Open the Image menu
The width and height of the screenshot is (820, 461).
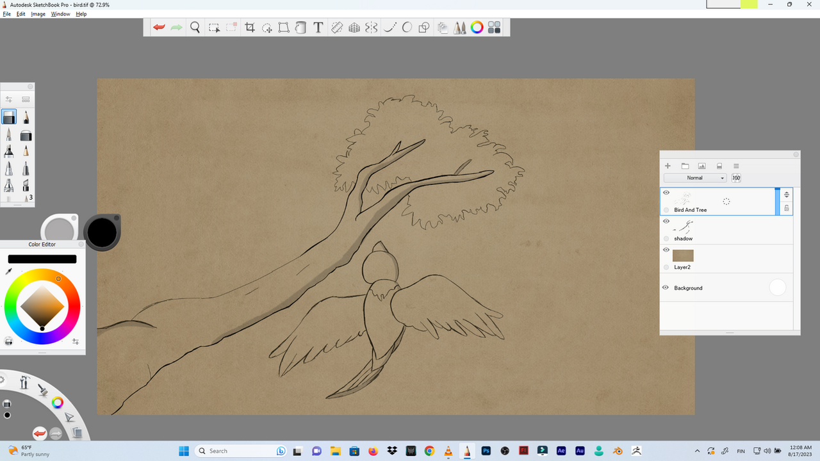pos(38,14)
